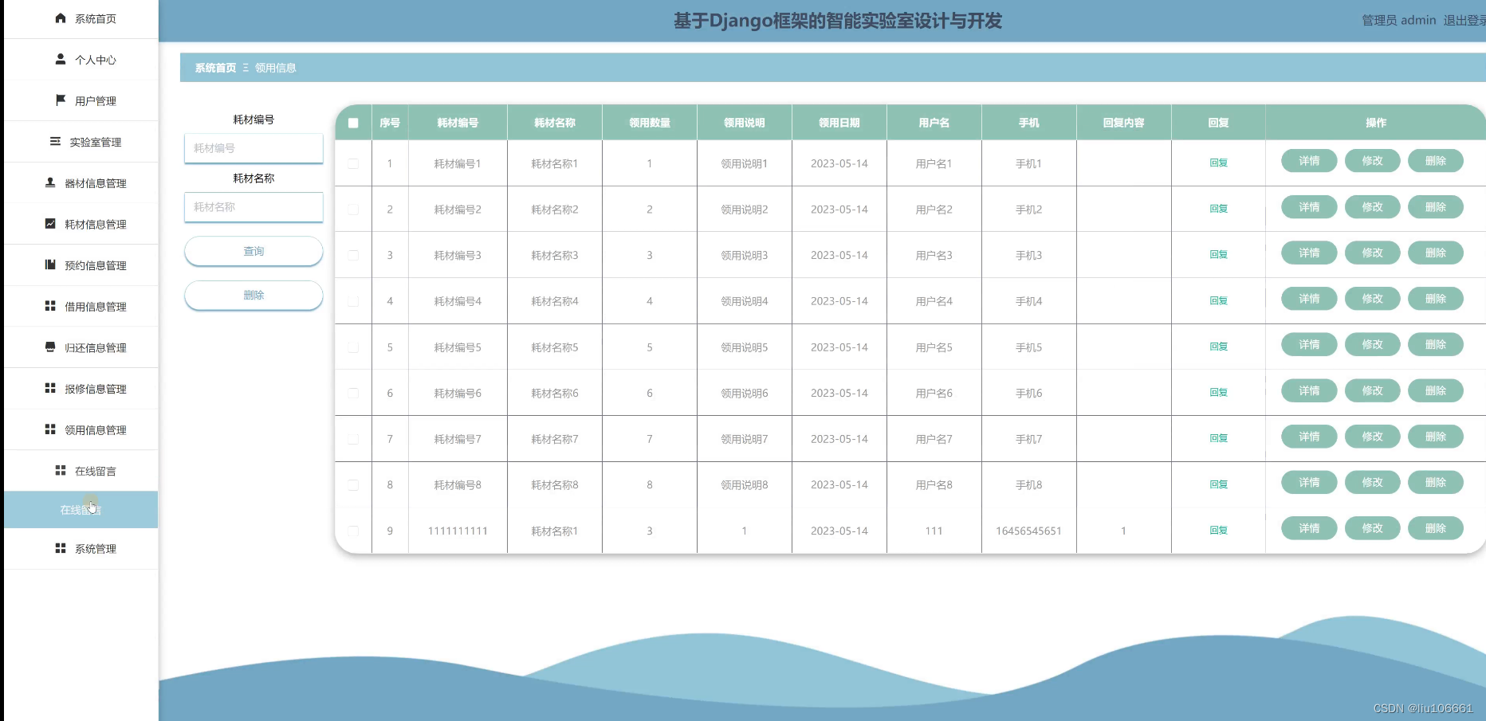Select 用户管理 using the flag icon
The width and height of the screenshot is (1486, 721).
coord(60,100)
